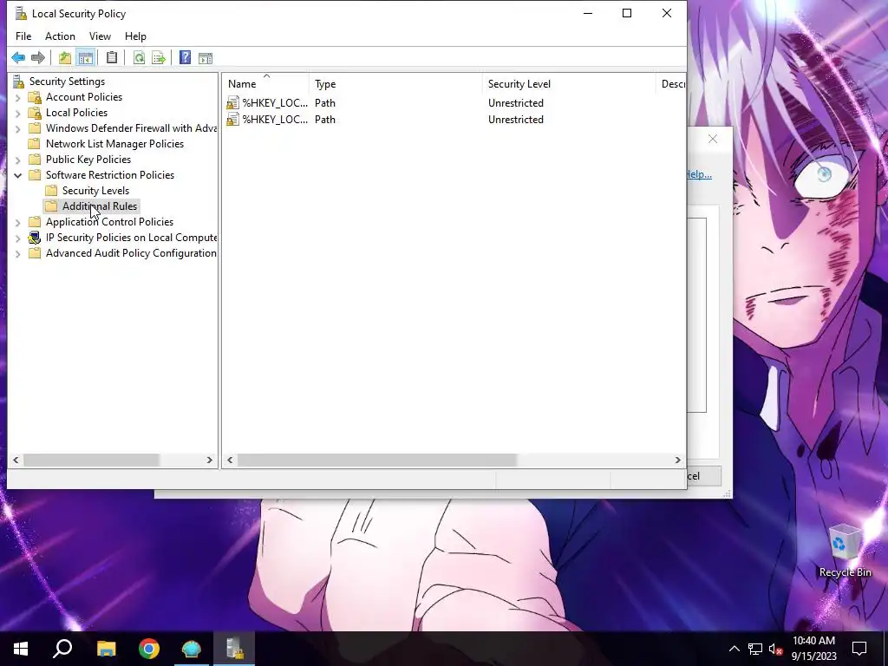Click Local Security Policy title bar icon
This screenshot has height=666, width=888.
[x=21, y=13]
